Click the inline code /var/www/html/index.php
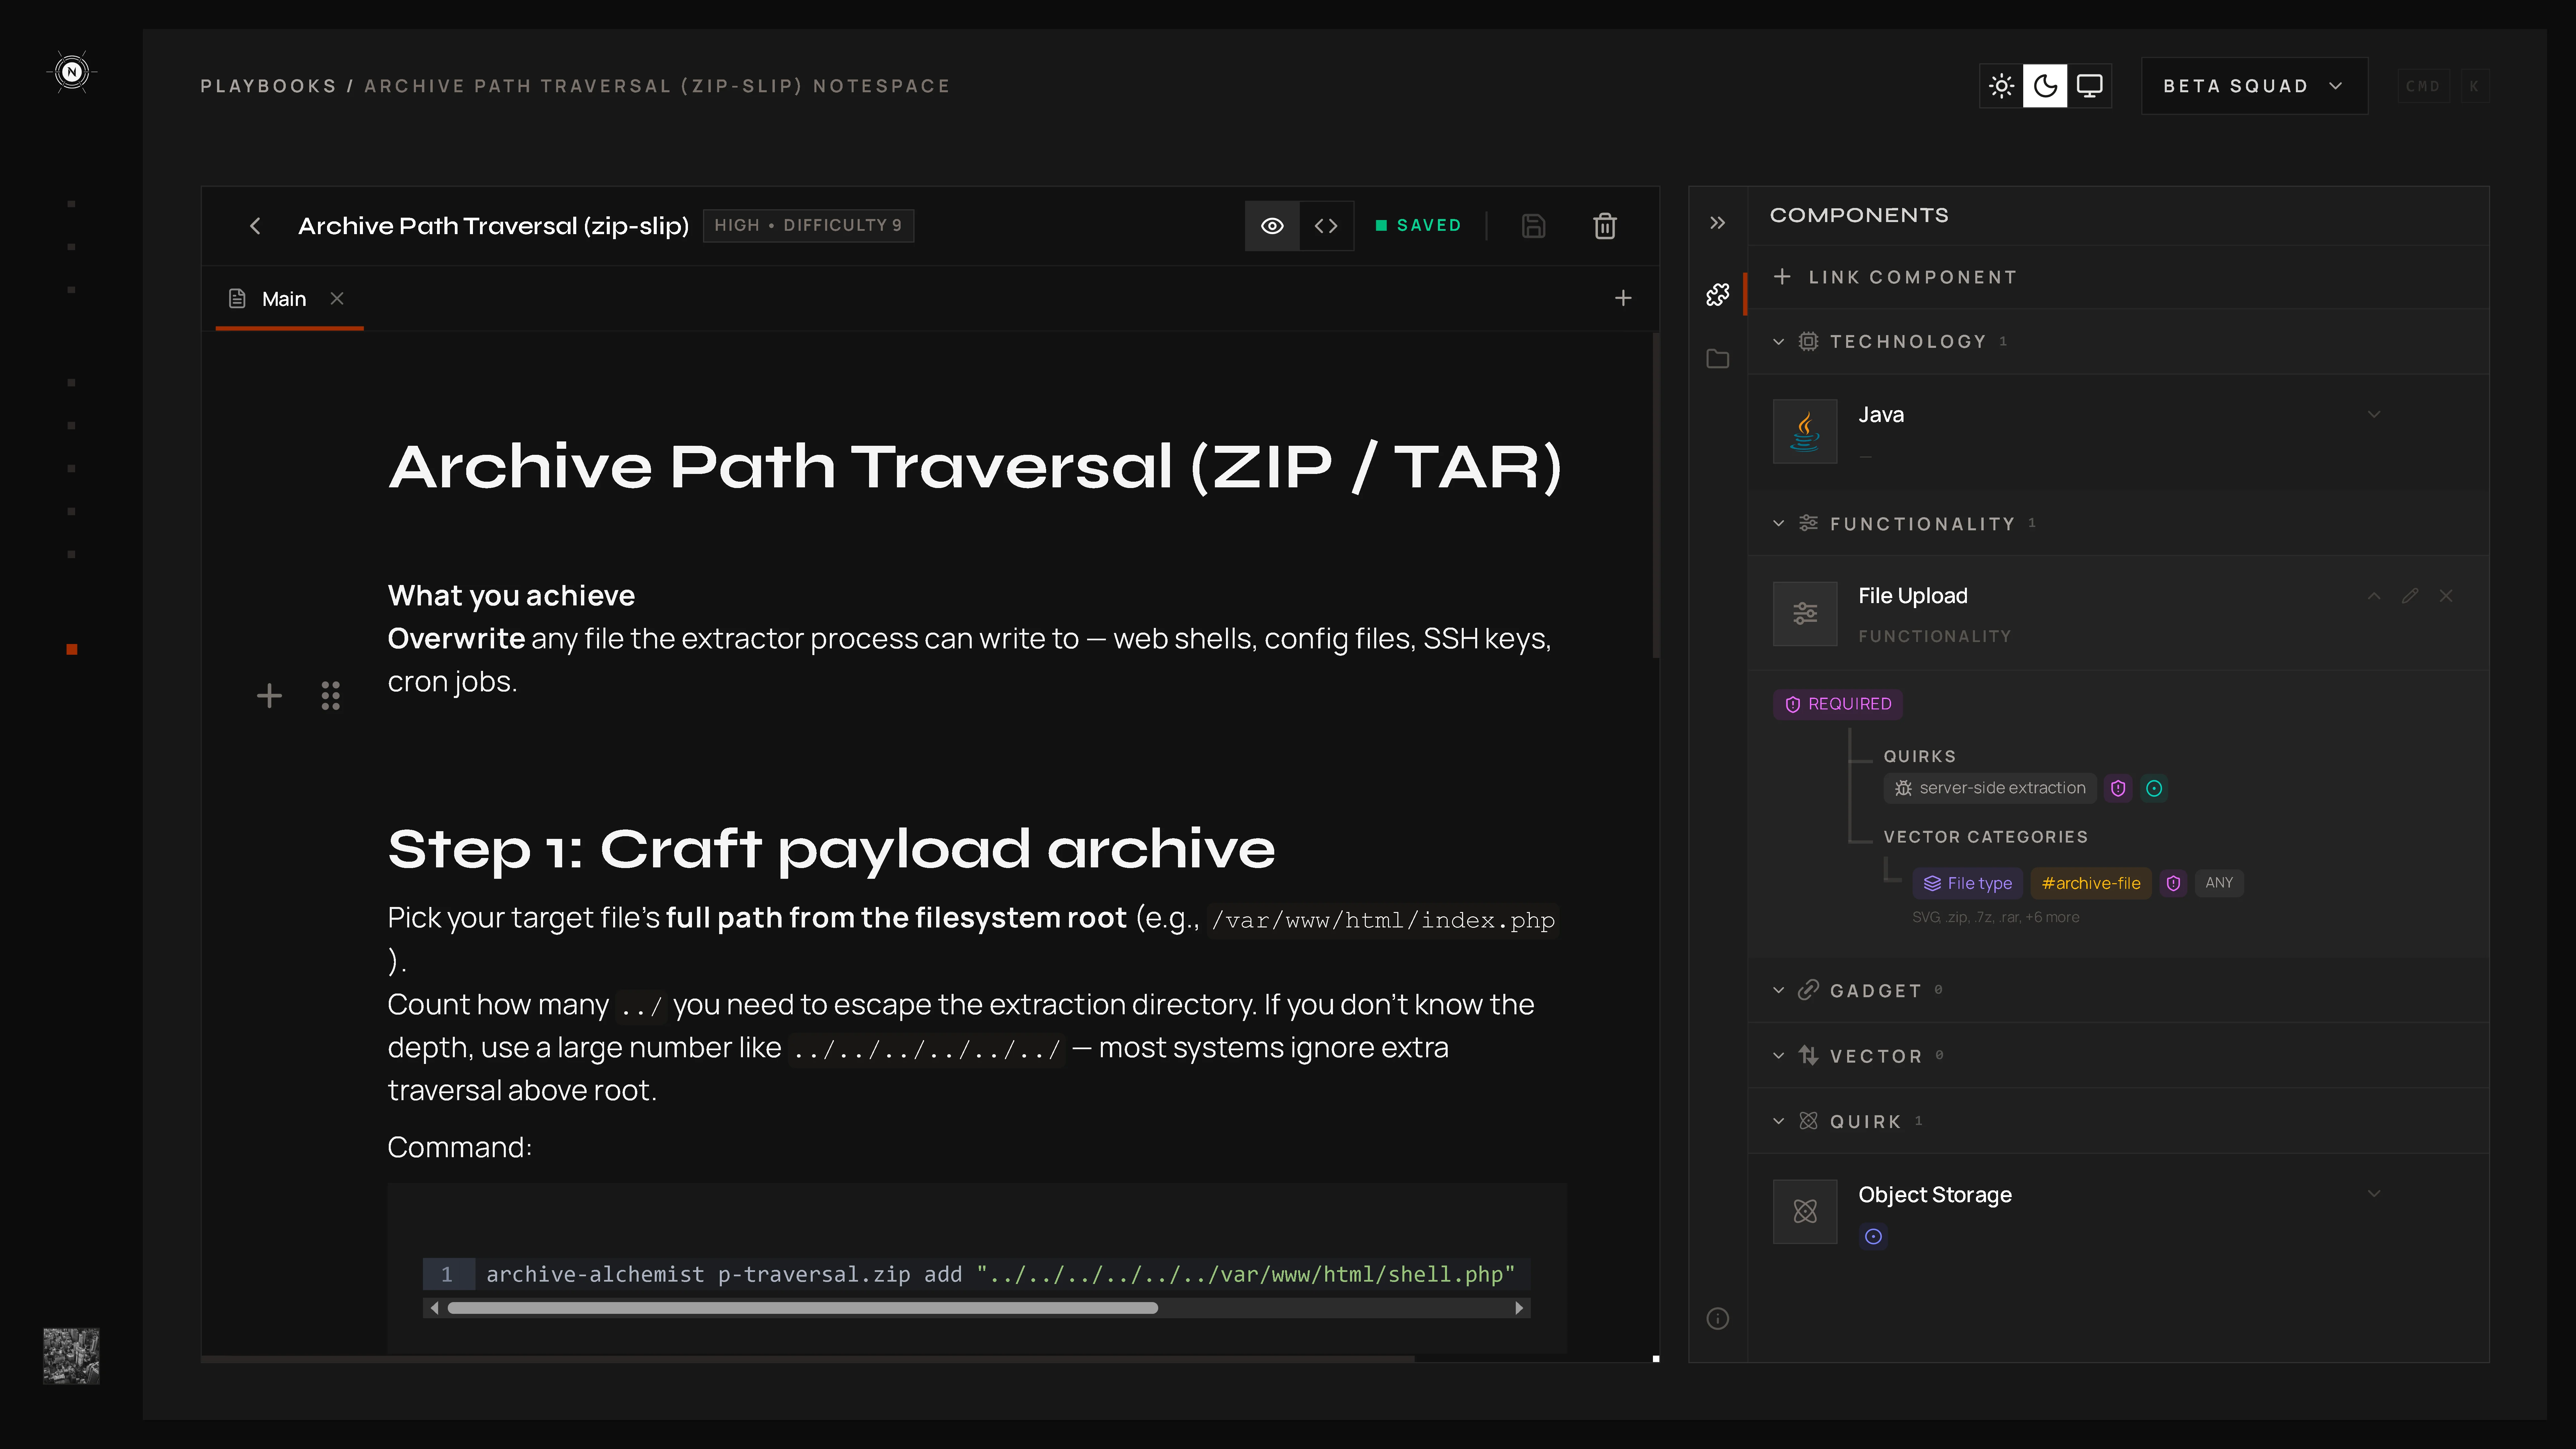Image resolution: width=2576 pixels, height=1449 pixels. point(1383,920)
